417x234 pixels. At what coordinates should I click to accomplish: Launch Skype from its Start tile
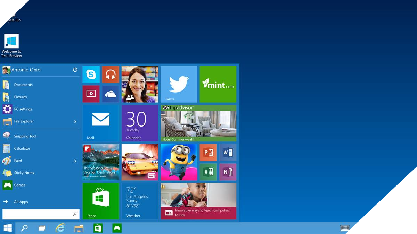[91, 75]
